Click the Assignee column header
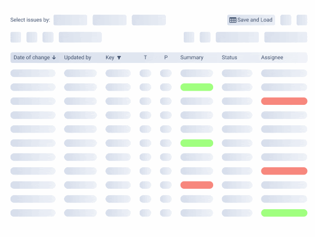The image size is (315, 237). [x=272, y=58]
